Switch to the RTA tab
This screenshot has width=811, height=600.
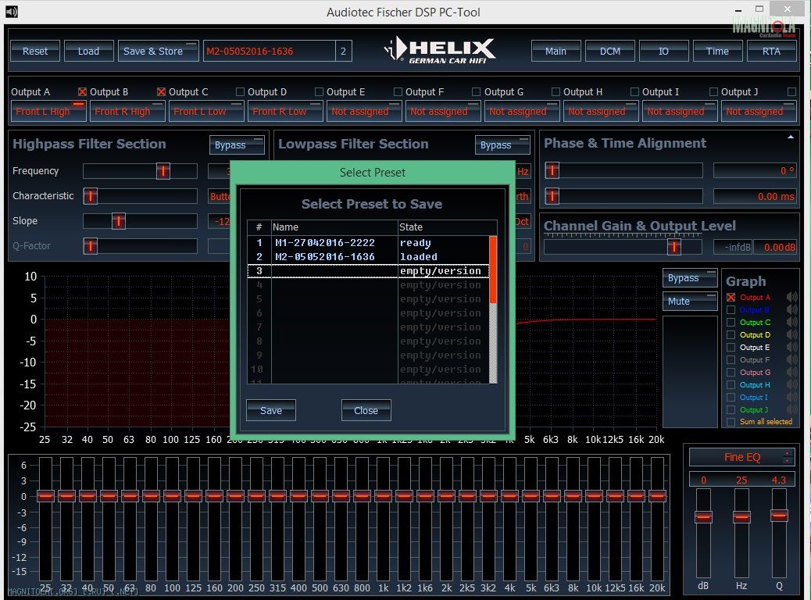[771, 51]
